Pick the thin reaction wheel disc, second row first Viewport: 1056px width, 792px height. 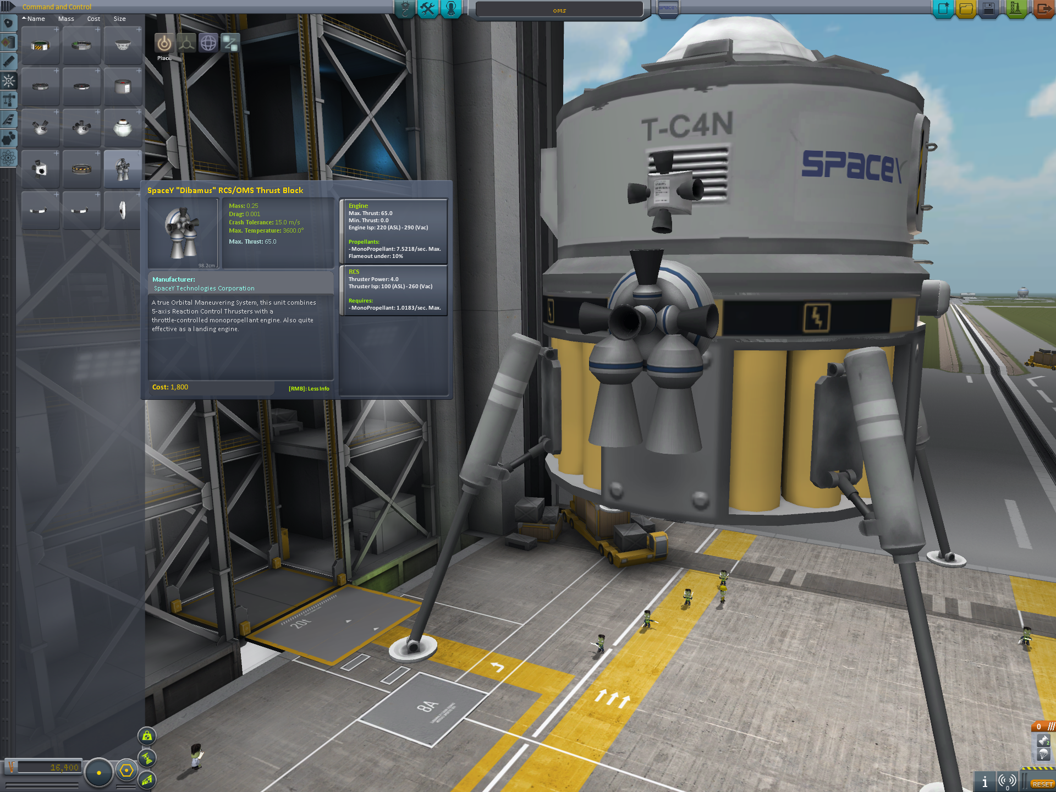[40, 87]
